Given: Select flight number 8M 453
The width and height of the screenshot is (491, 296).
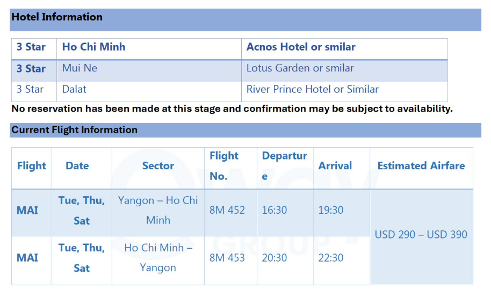Looking at the screenshot, I should click(227, 258).
